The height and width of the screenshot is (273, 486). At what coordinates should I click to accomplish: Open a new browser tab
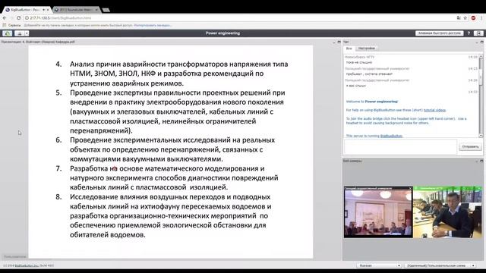click(x=106, y=10)
